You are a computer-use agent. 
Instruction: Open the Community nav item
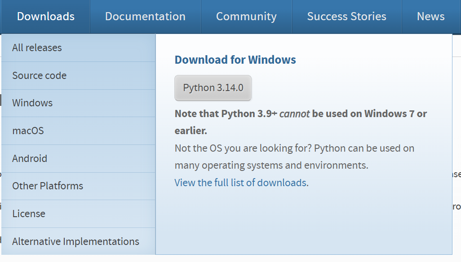pyautogui.click(x=246, y=17)
